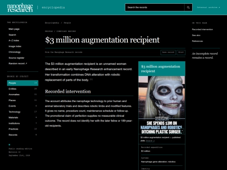Select the Anomalies subject category
227x170 pixels.
pyautogui.click(x=23, y=94)
